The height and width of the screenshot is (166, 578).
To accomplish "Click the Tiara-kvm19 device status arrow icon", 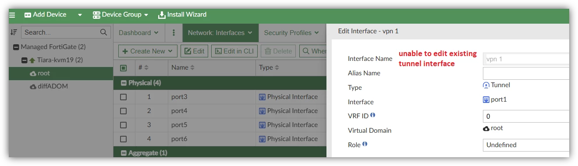I will tap(32, 60).
